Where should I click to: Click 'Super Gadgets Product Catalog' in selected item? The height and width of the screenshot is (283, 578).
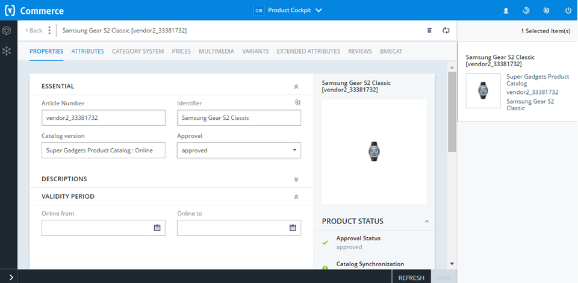538,80
